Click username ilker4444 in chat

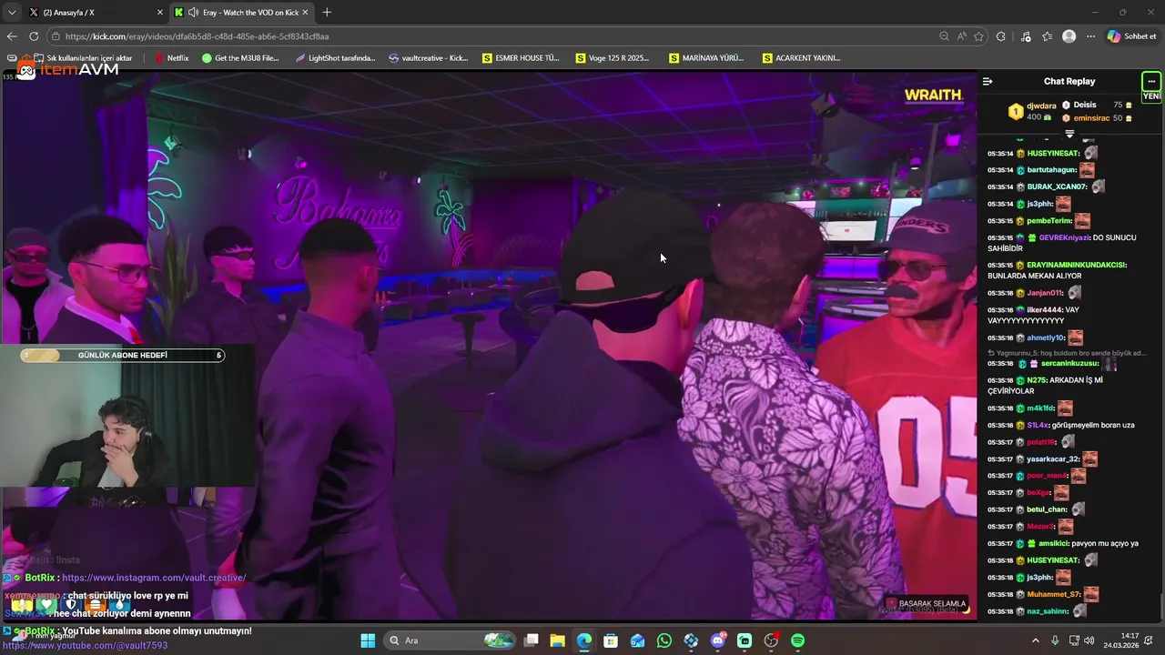(1044, 309)
